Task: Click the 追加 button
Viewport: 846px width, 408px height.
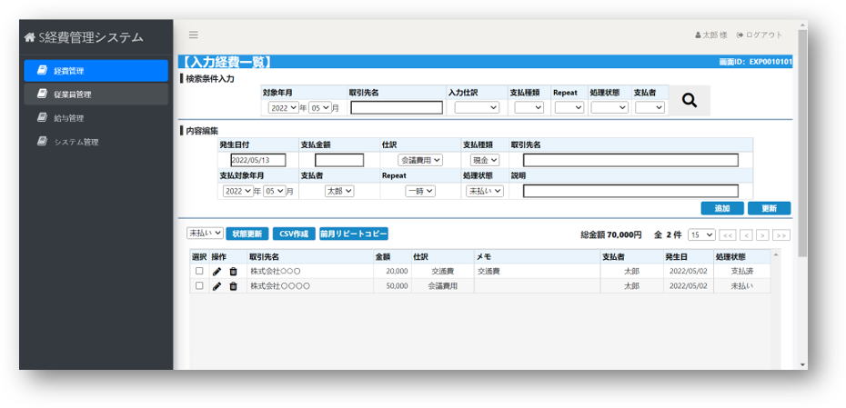Action: click(722, 209)
